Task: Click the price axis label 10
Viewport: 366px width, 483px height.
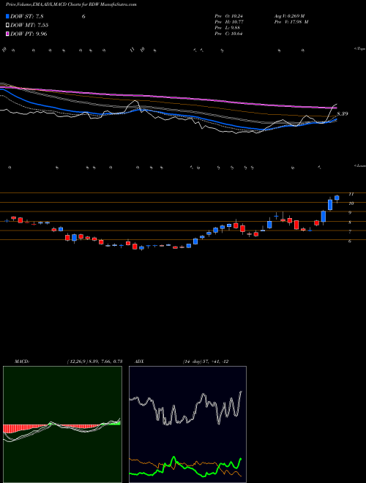Action: pos(351,203)
